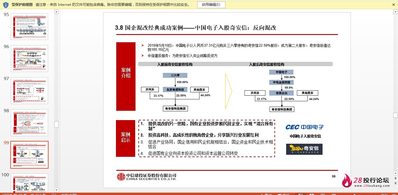This screenshot has width=398, height=195.
Task: Click the 有限合伙 box
Action: pos(281,93)
